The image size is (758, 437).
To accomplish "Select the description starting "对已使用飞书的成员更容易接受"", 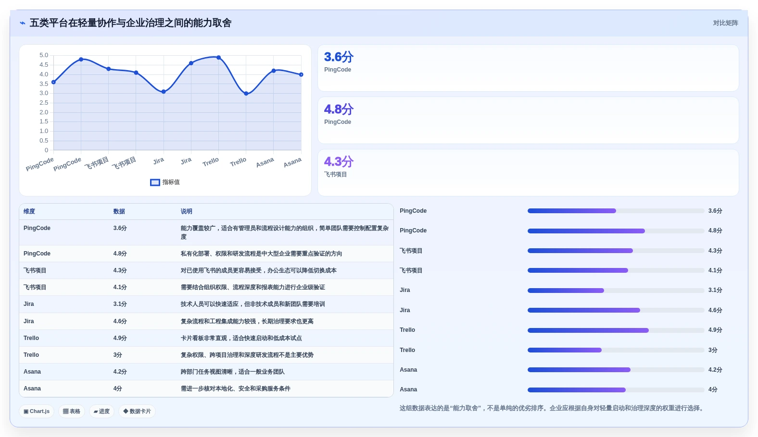I will [x=259, y=270].
